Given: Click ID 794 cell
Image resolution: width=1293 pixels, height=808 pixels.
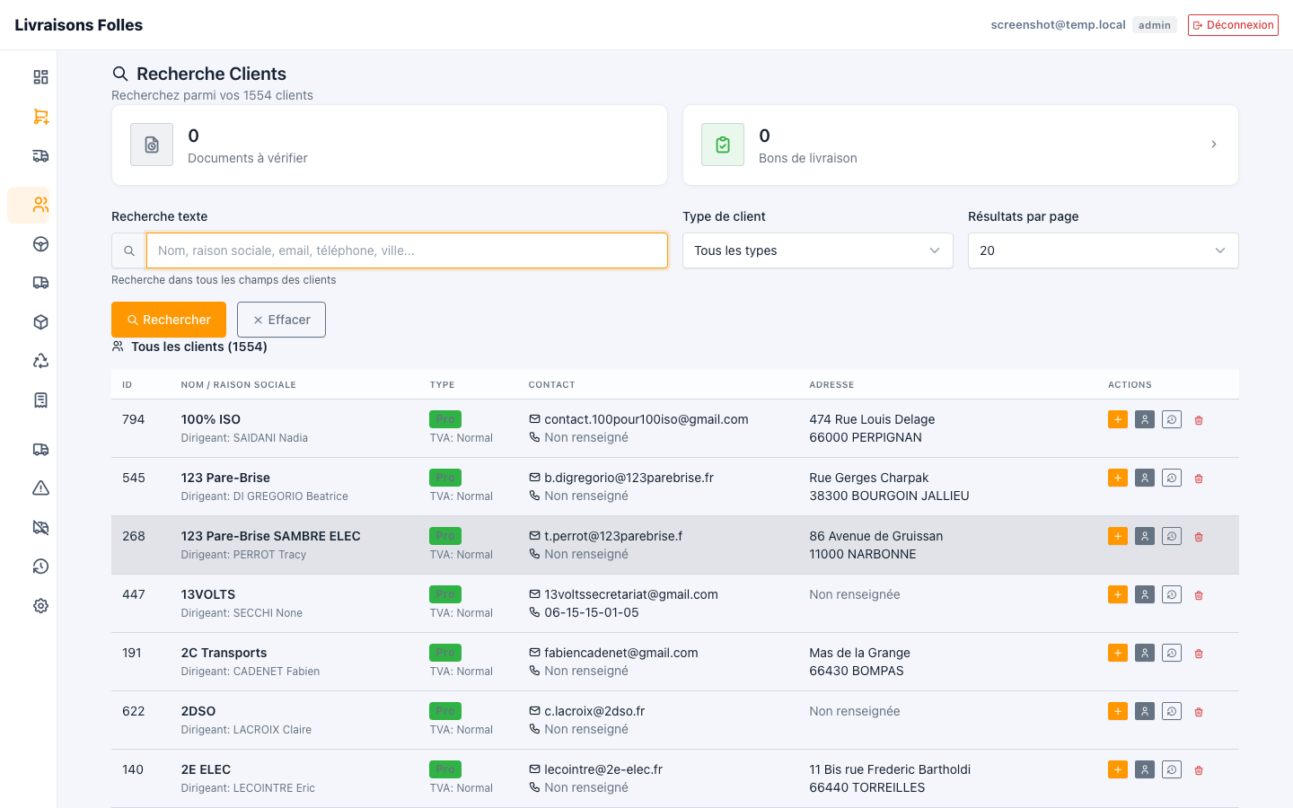Looking at the screenshot, I should coord(134,419).
